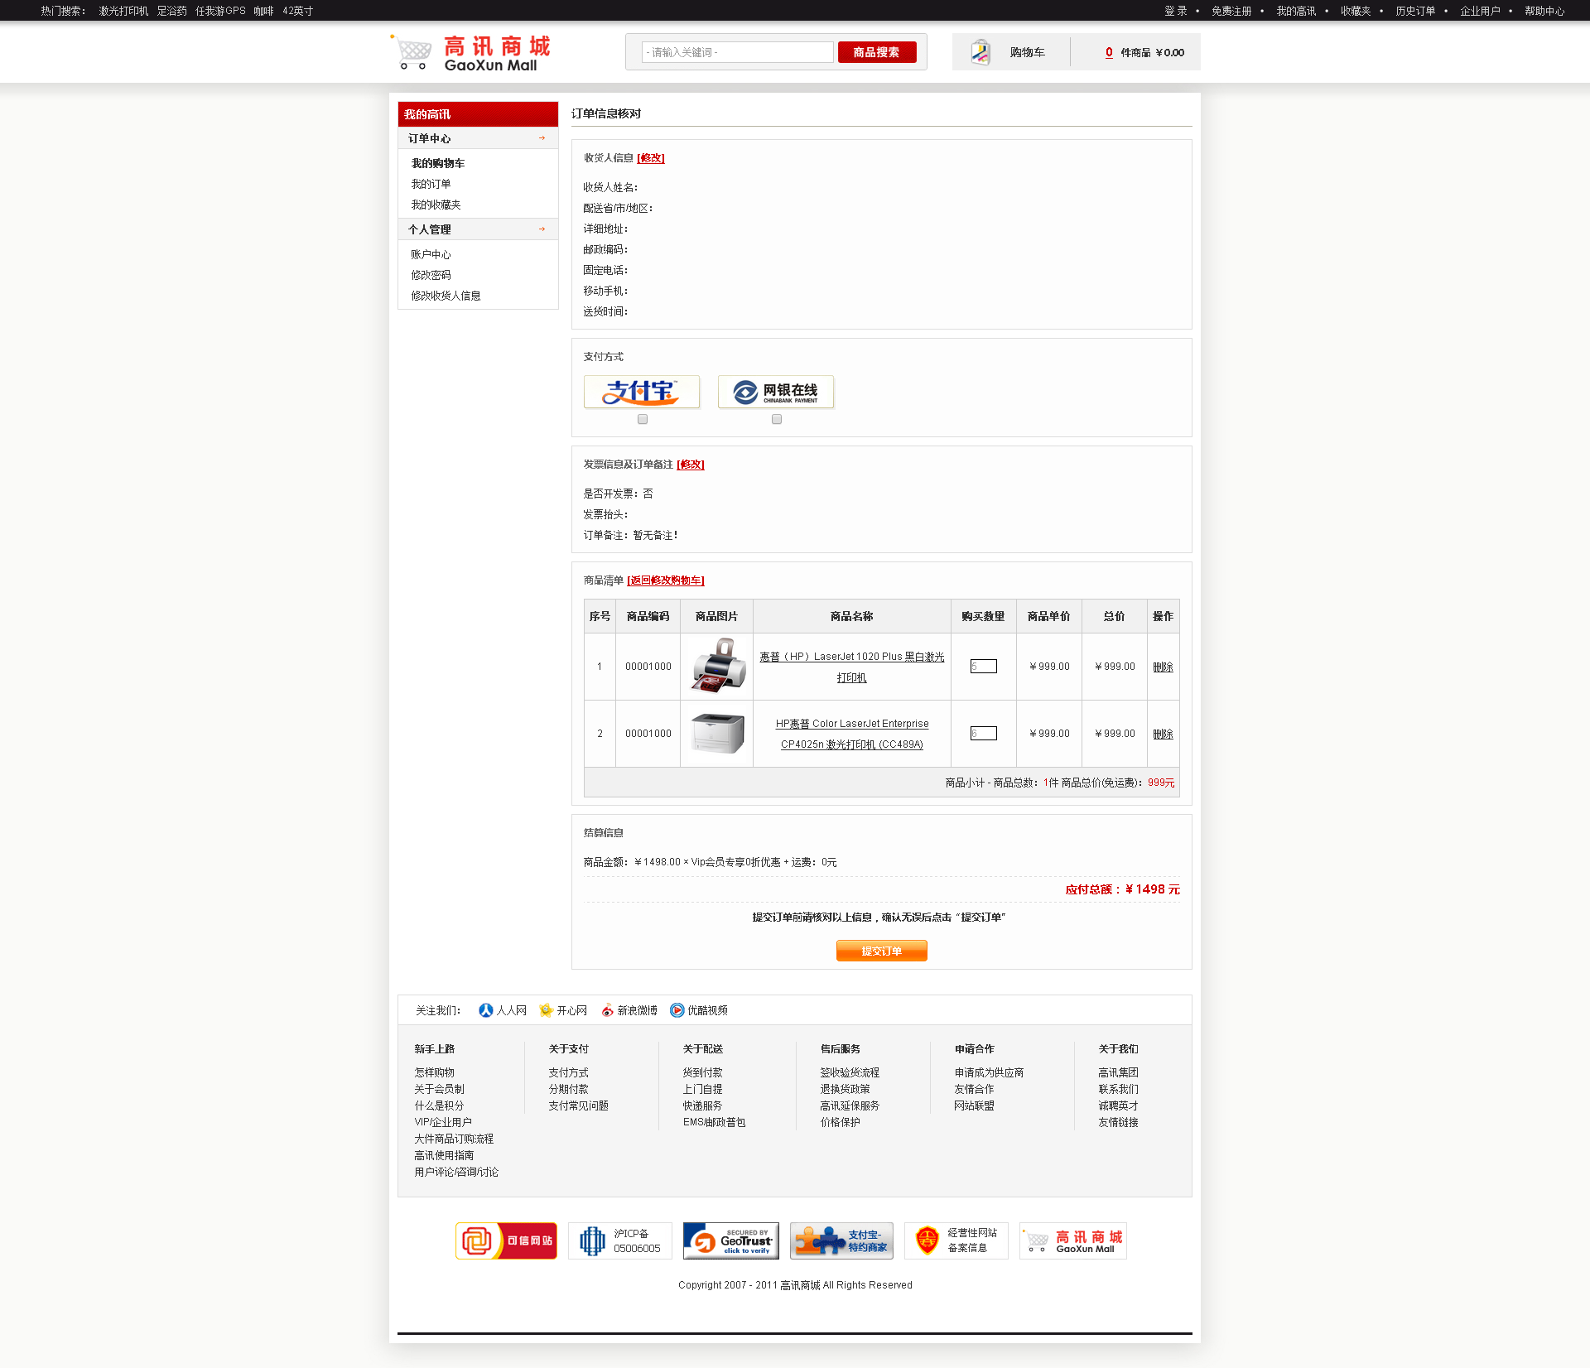The height and width of the screenshot is (1368, 1590).
Task: Click the search keyword input field
Action: [737, 52]
